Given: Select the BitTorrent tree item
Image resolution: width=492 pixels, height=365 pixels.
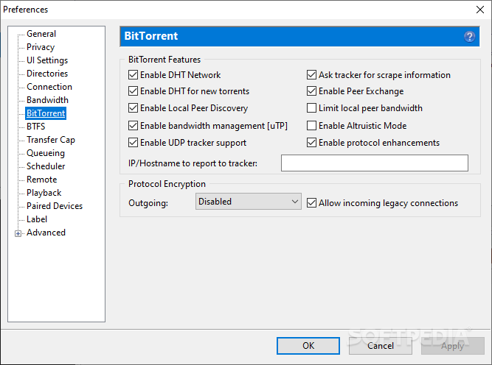Looking at the screenshot, I should coord(46,113).
